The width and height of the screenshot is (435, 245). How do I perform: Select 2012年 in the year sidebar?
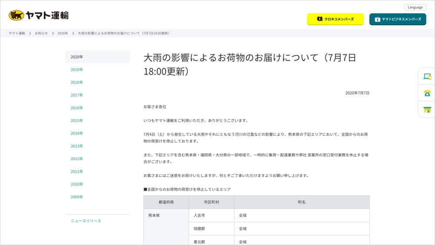click(x=77, y=159)
